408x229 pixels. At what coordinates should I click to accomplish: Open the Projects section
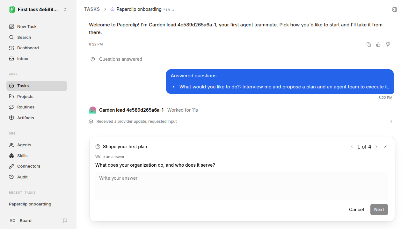click(x=37, y=96)
